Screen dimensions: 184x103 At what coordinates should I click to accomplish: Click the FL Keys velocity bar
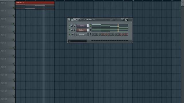[88, 30]
